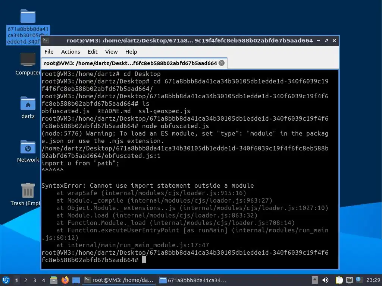Select the Trash desktop icon
The height and width of the screenshot is (286, 382).
pos(27,194)
